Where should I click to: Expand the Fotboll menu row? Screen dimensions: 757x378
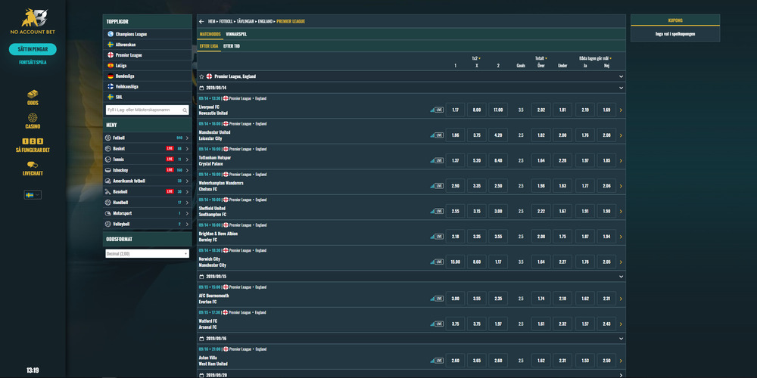pyautogui.click(x=148, y=138)
